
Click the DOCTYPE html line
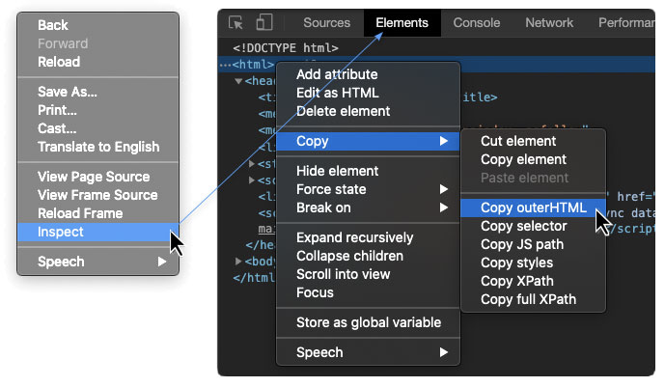pos(286,47)
